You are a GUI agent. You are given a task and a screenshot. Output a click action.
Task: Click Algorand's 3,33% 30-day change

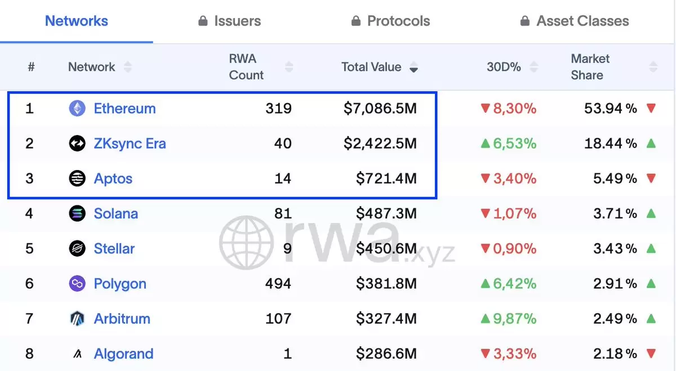click(508, 354)
